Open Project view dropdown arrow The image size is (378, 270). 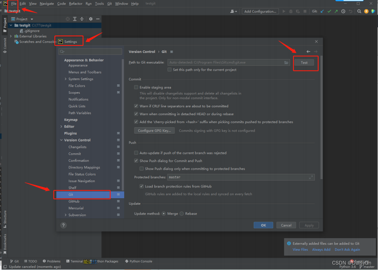point(32,19)
